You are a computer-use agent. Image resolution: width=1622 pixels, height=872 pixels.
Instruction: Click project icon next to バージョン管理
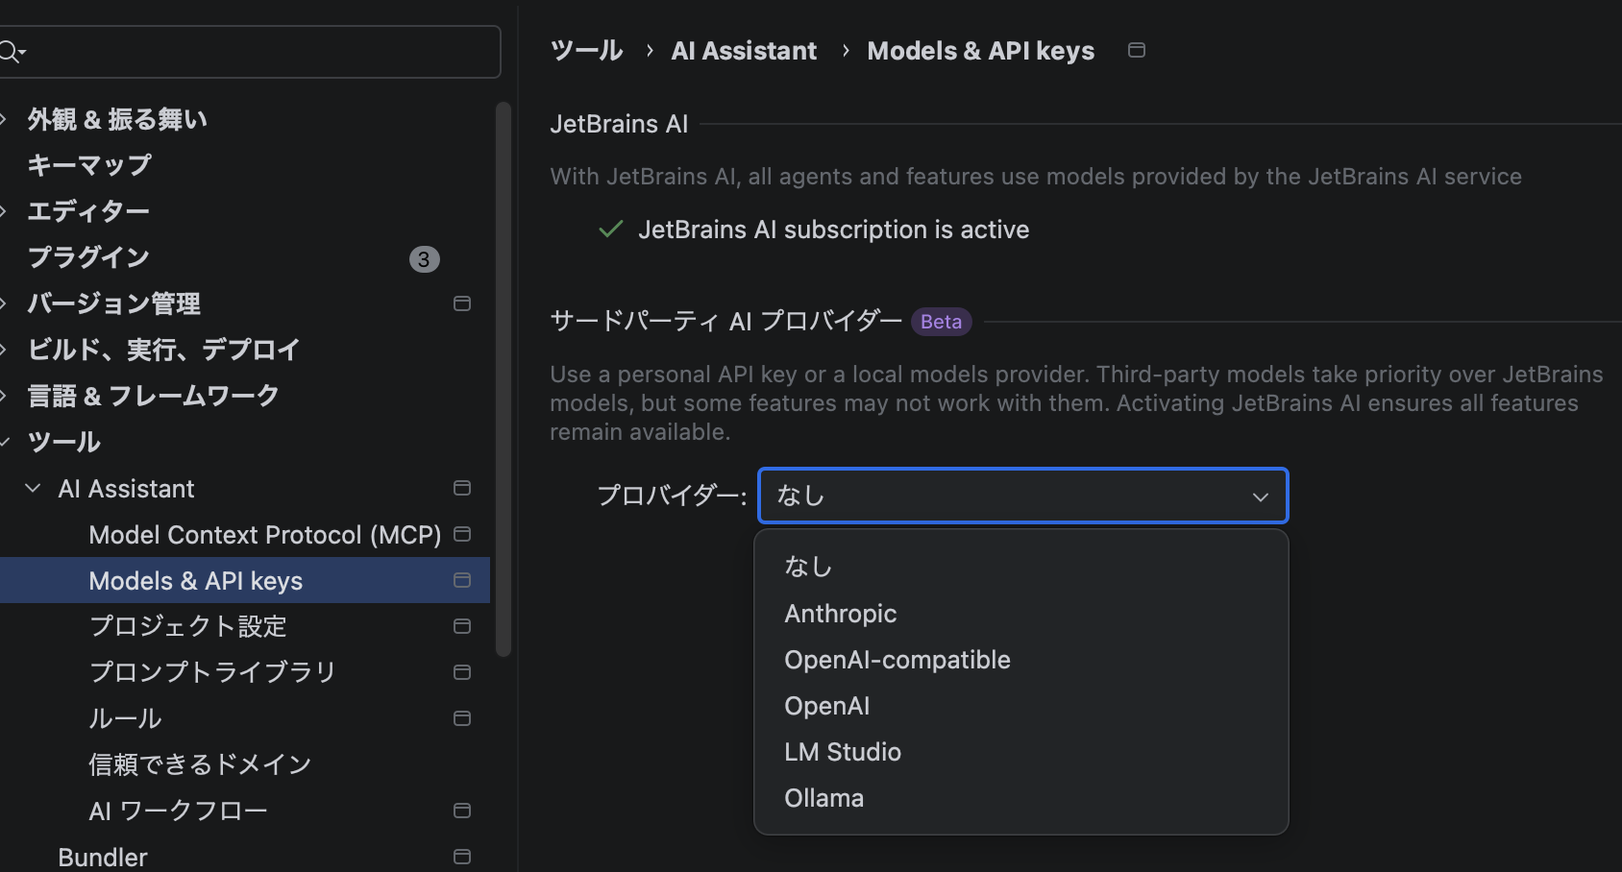(461, 303)
